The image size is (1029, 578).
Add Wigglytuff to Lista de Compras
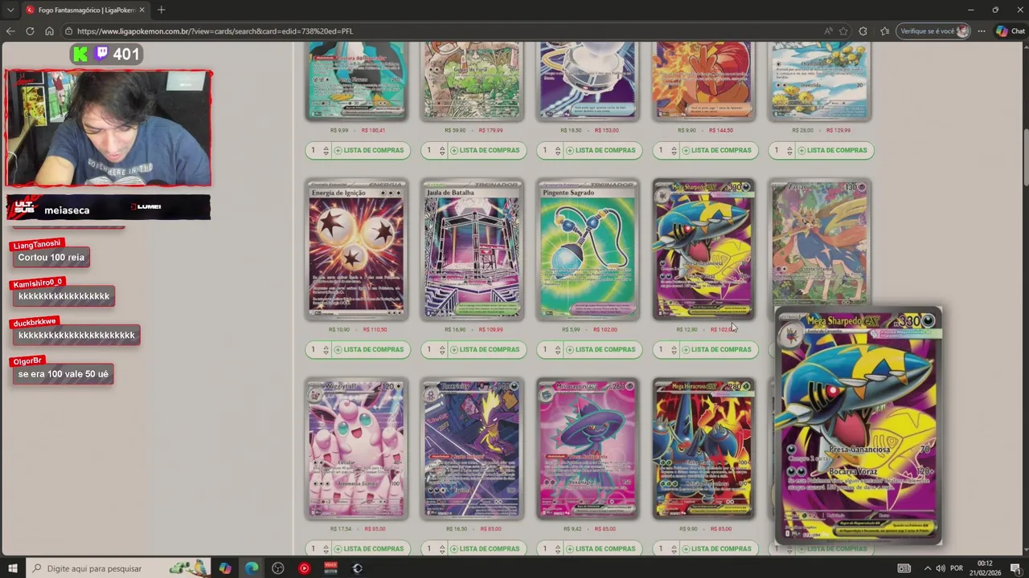click(x=370, y=549)
